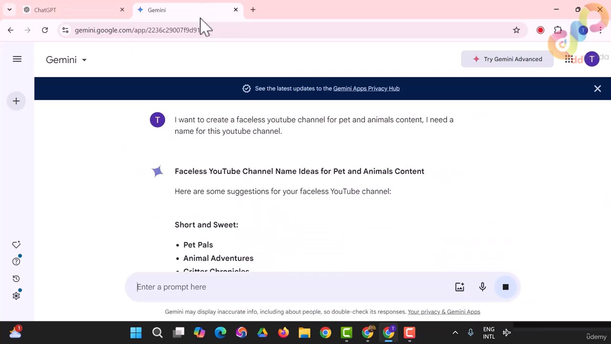The width and height of the screenshot is (611, 344).
Task: Open Windows taskbar search
Action: click(157, 333)
